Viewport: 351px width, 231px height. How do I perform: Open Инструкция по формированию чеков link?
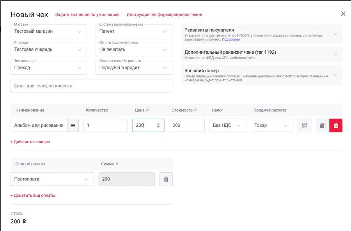pyautogui.click(x=164, y=15)
